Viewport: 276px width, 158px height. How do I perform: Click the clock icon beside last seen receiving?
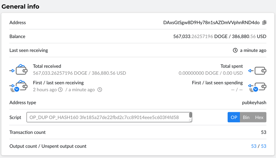point(235,50)
